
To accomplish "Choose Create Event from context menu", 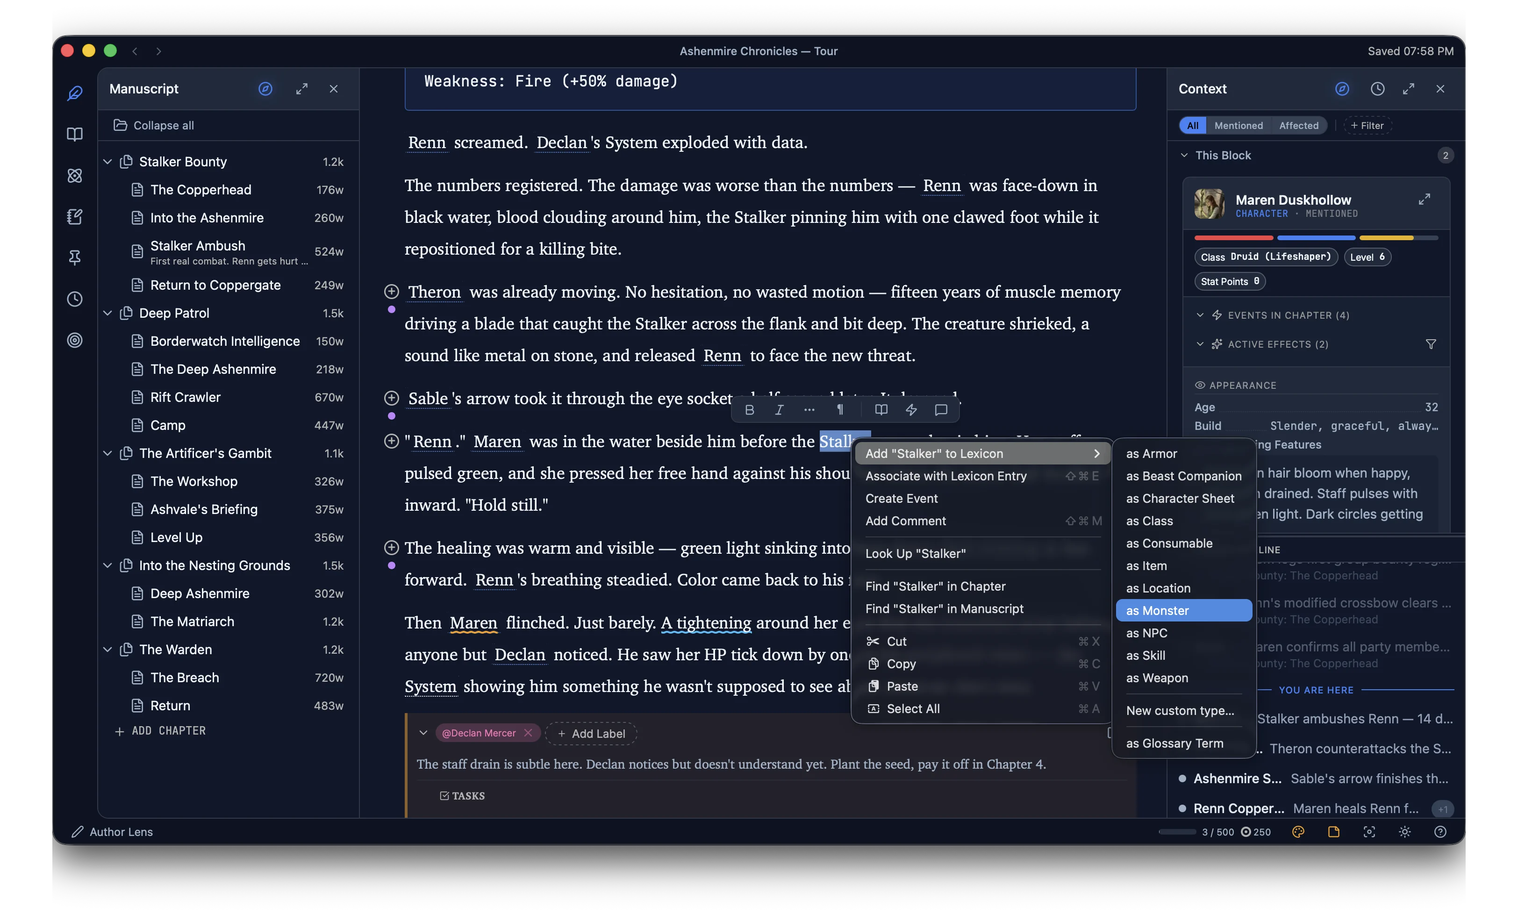I will [x=982, y=499].
